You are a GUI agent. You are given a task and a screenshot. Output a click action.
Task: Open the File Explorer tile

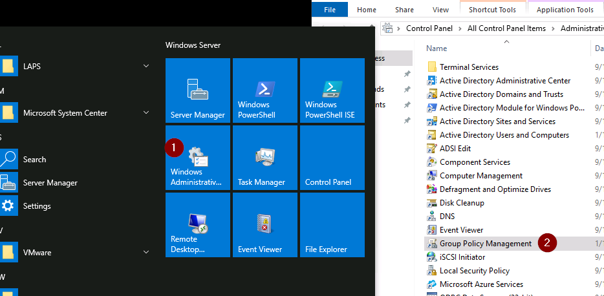click(332, 225)
